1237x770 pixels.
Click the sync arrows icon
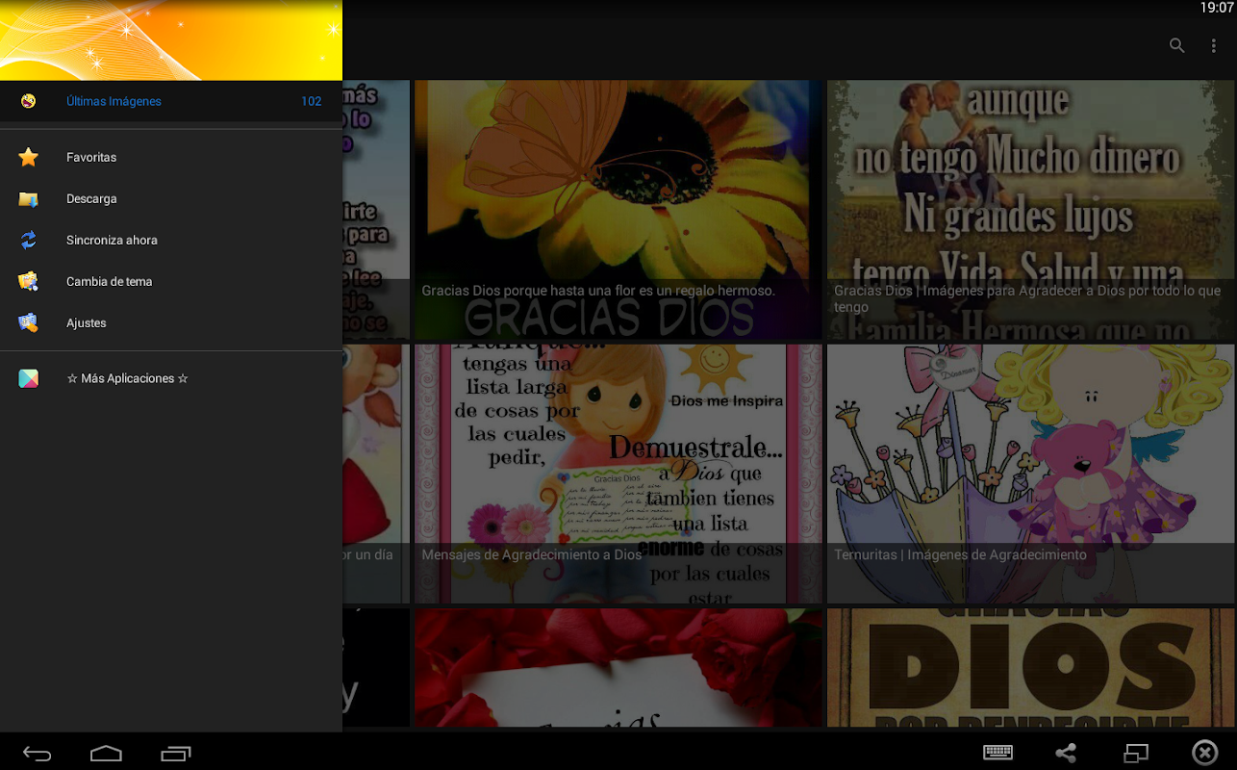[29, 241]
